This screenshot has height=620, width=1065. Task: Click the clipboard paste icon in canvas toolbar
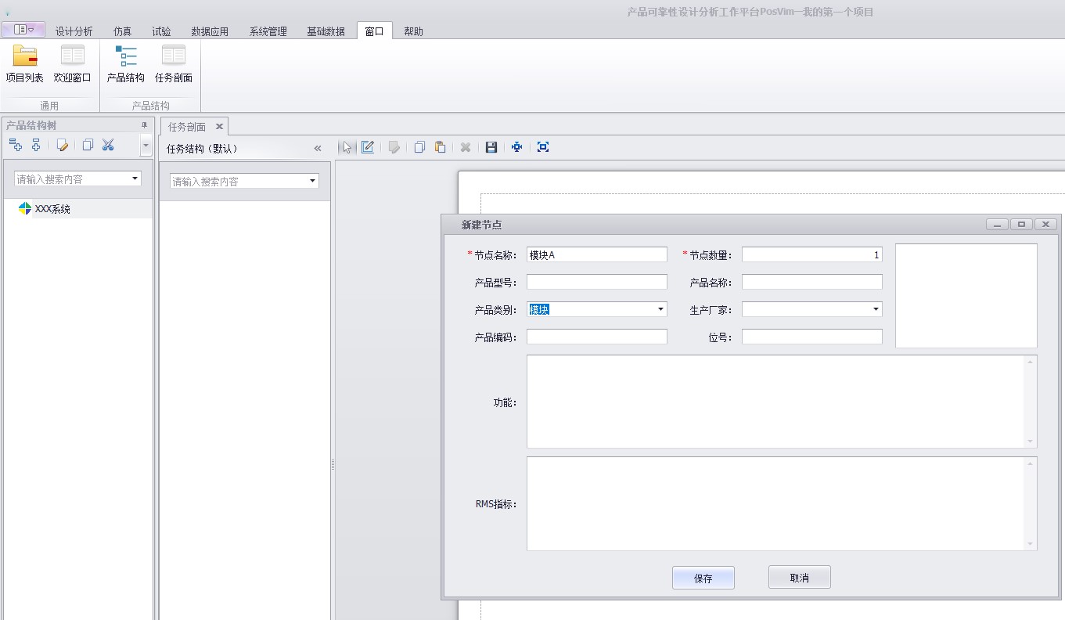tap(440, 147)
